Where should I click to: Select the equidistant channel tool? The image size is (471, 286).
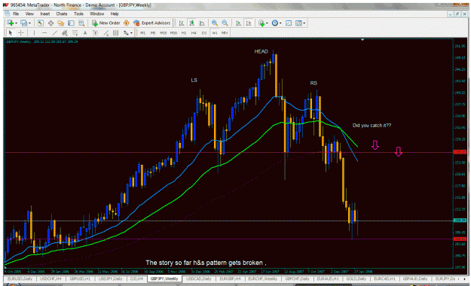(x=65, y=32)
